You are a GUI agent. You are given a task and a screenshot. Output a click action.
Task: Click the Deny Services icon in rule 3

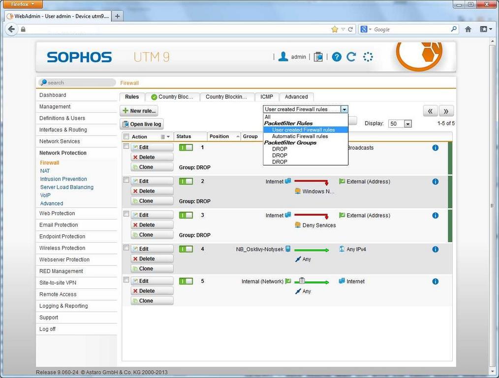coord(298,225)
